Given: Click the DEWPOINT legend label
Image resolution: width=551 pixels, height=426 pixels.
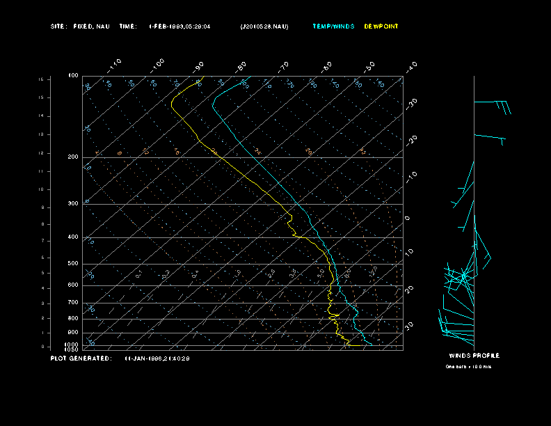Looking at the screenshot, I should point(381,26).
